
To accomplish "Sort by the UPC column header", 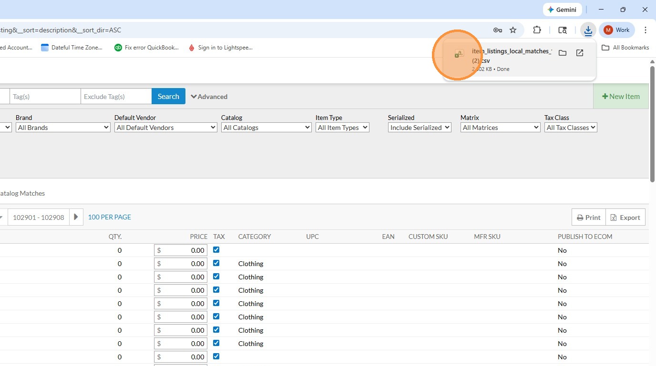I will pyautogui.click(x=312, y=237).
